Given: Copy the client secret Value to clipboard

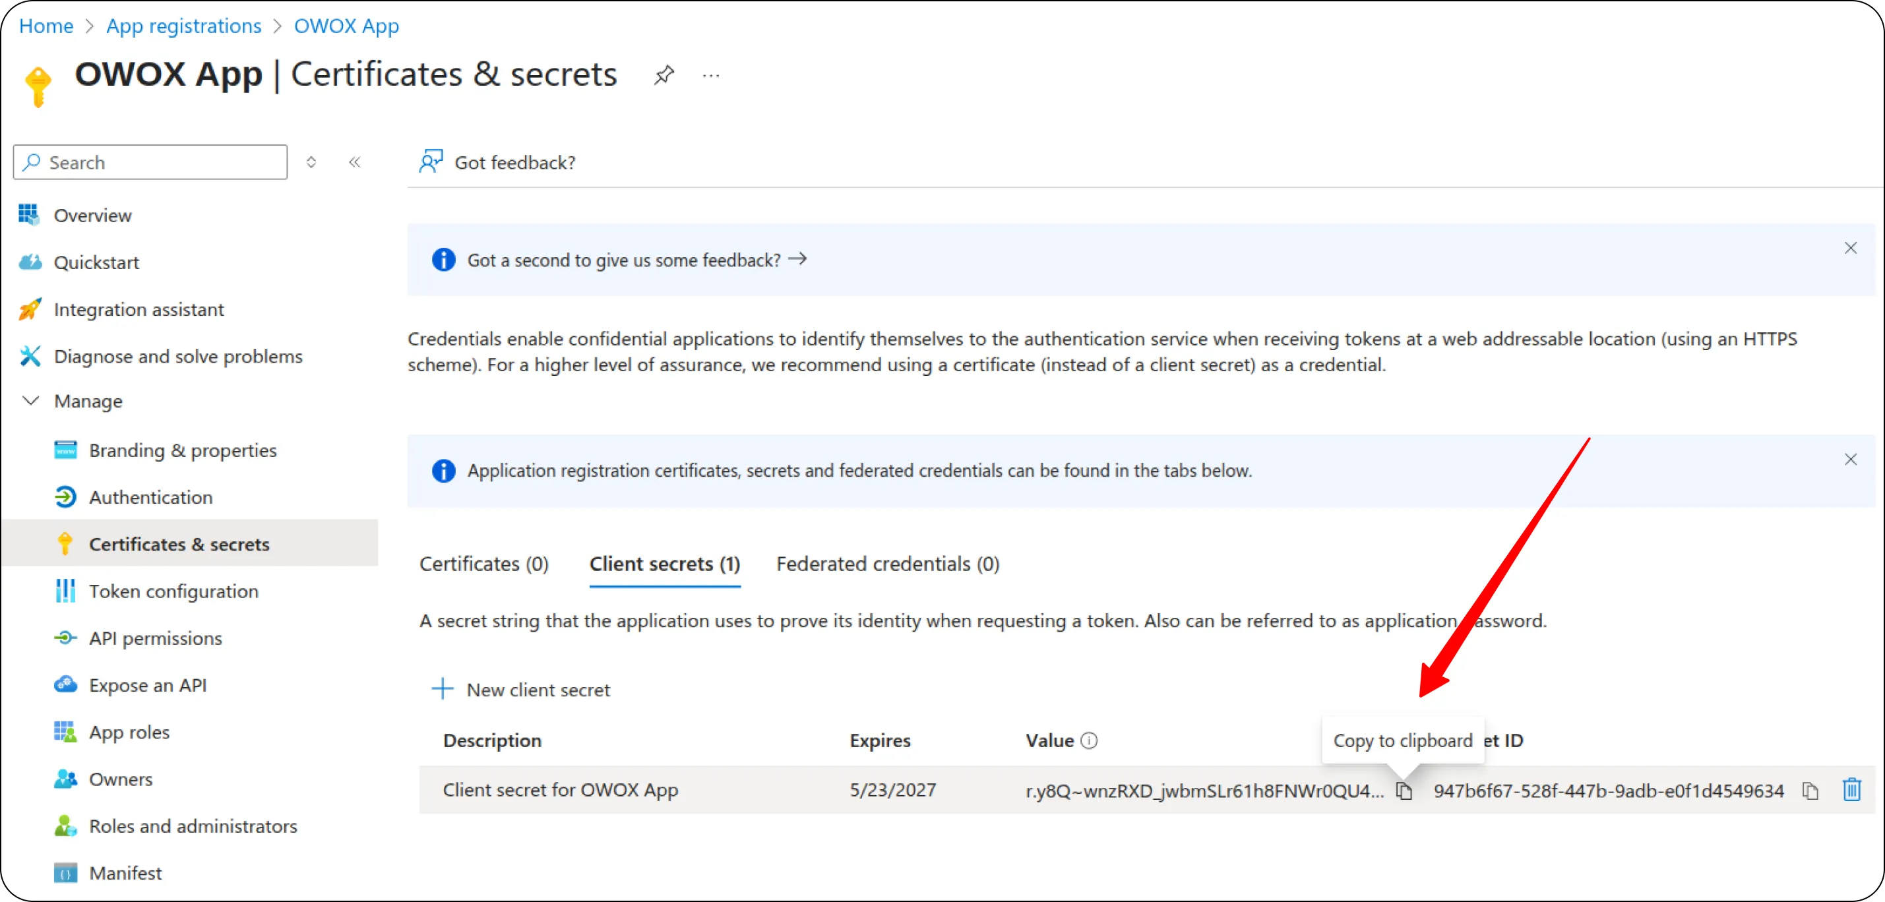Looking at the screenshot, I should point(1406,790).
